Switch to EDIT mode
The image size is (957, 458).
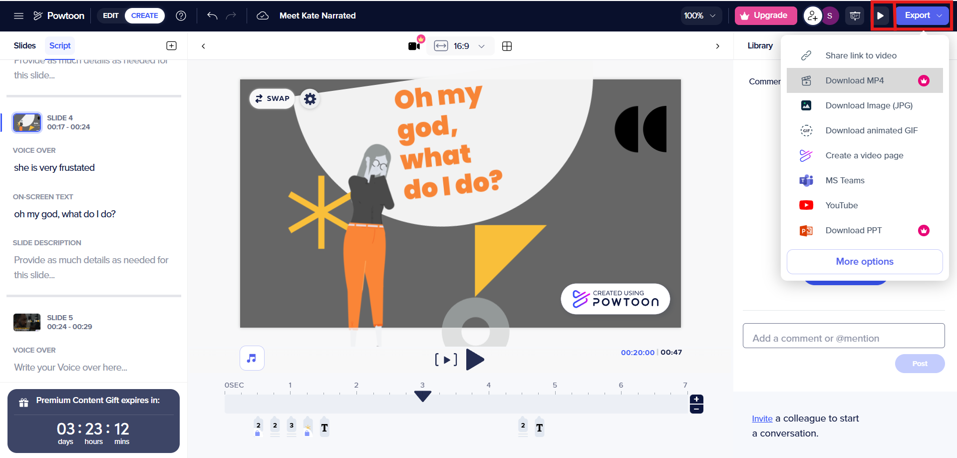111,15
